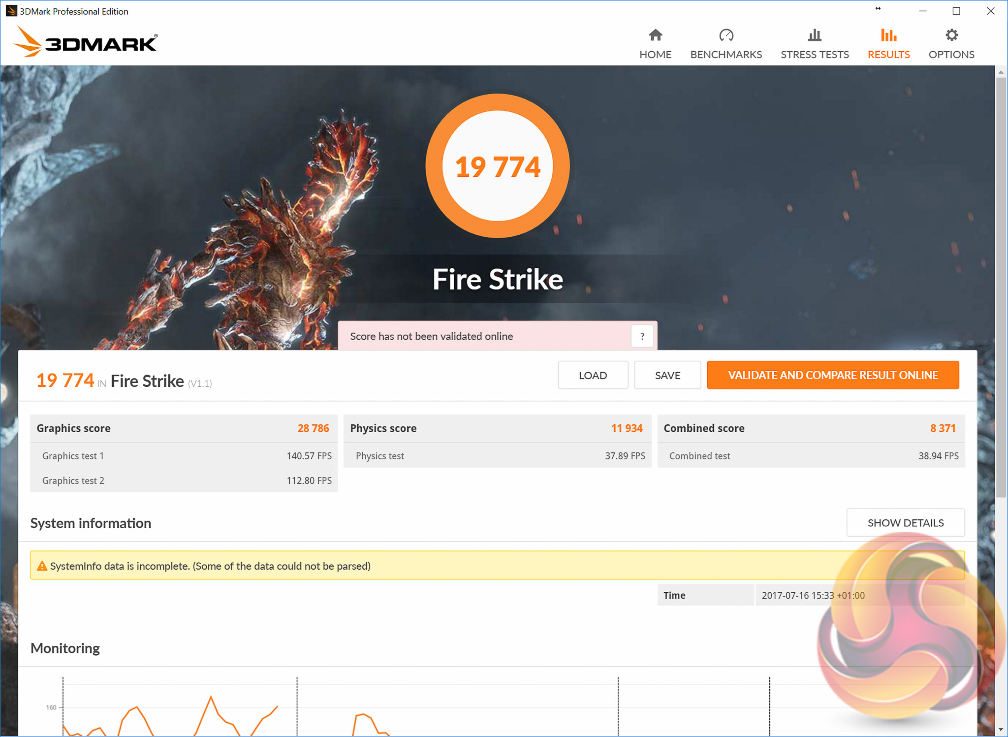Switch to the STRESS TESTS tab label
The width and height of the screenshot is (1008, 737).
coord(815,55)
